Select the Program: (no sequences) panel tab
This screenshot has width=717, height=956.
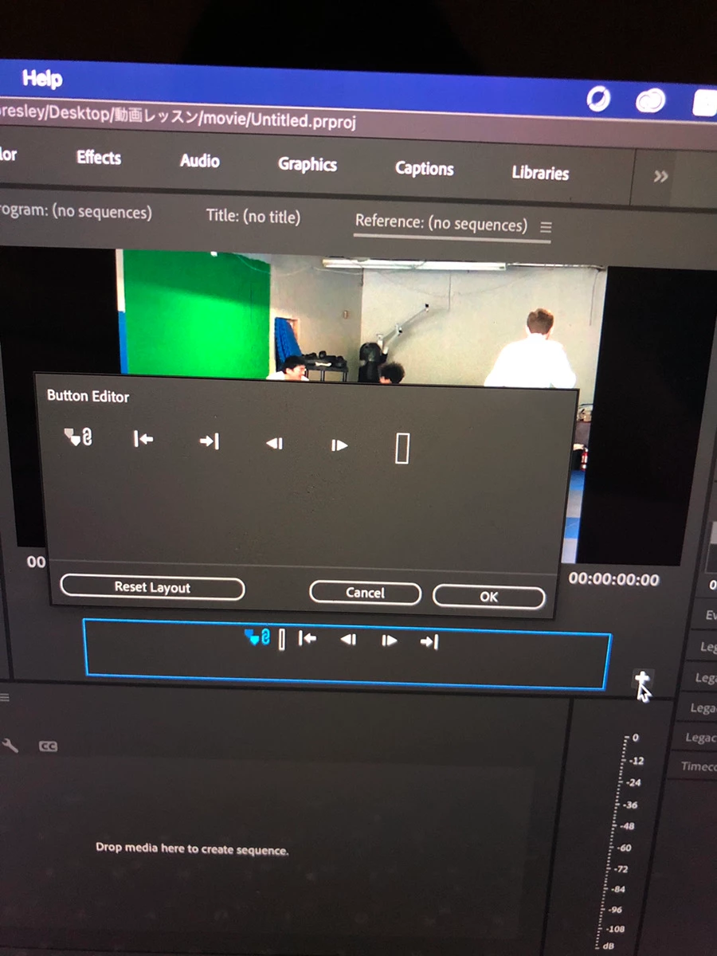(76, 212)
